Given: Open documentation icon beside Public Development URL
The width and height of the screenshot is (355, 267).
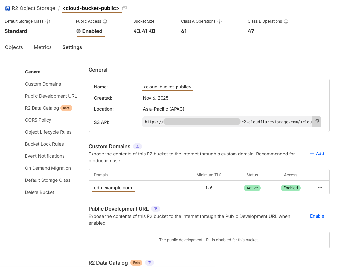Looking at the screenshot, I should tap(155, 209).
